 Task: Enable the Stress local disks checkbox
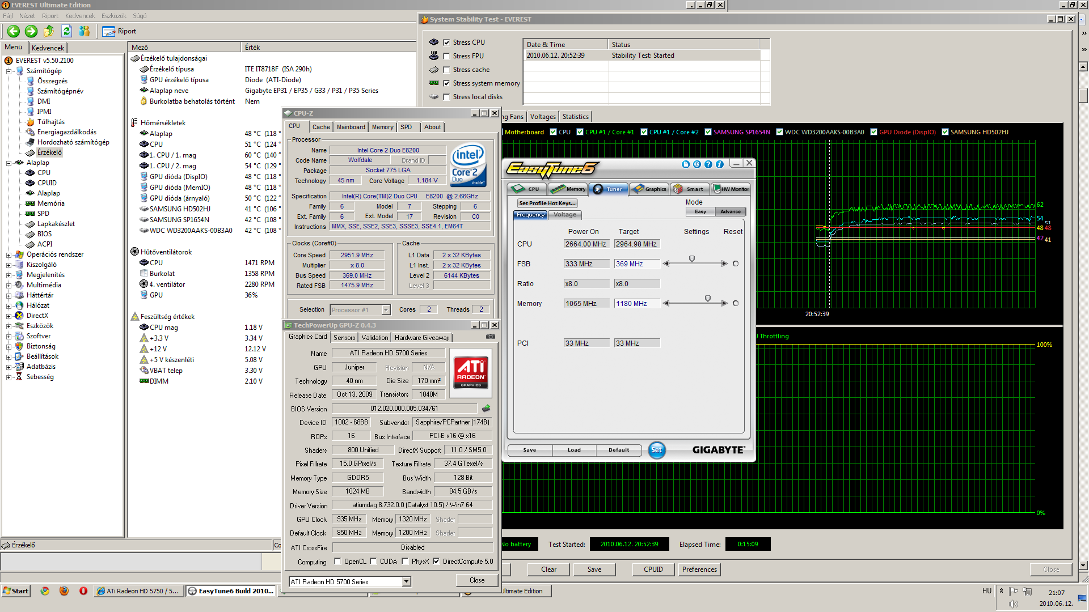point(446,97)
